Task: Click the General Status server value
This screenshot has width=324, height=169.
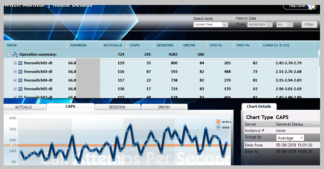Action: point(289,124)
